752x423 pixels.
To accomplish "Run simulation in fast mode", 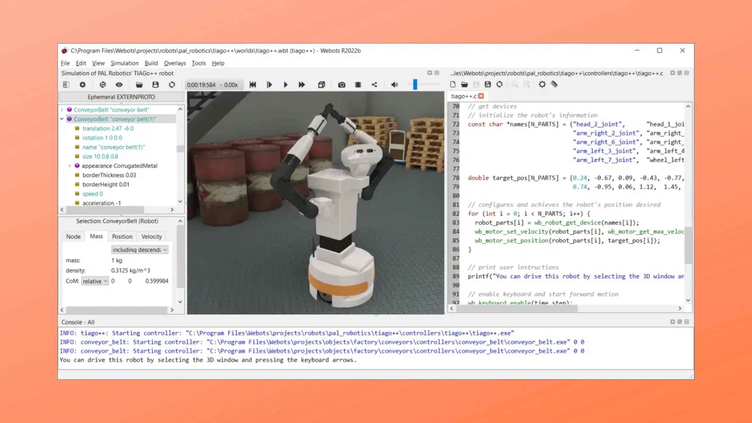I will point(302,85).
